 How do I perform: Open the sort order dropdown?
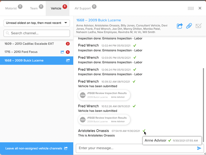coord(37,23)
